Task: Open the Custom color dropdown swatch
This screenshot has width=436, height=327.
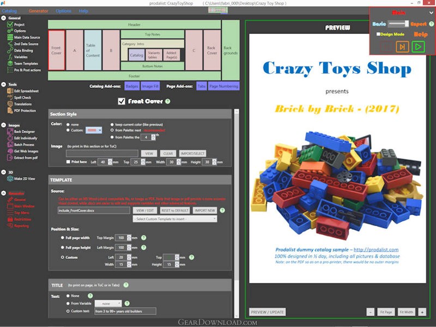Action: (x=94, y=130)
